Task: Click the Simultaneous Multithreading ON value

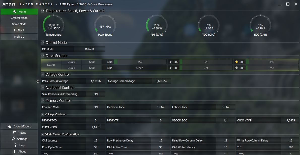Action: pyautogui.click(x=96, y=94)
